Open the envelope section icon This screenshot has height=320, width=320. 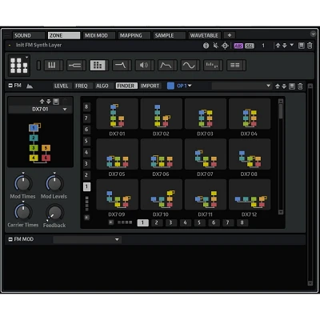[x=167, y=65]
